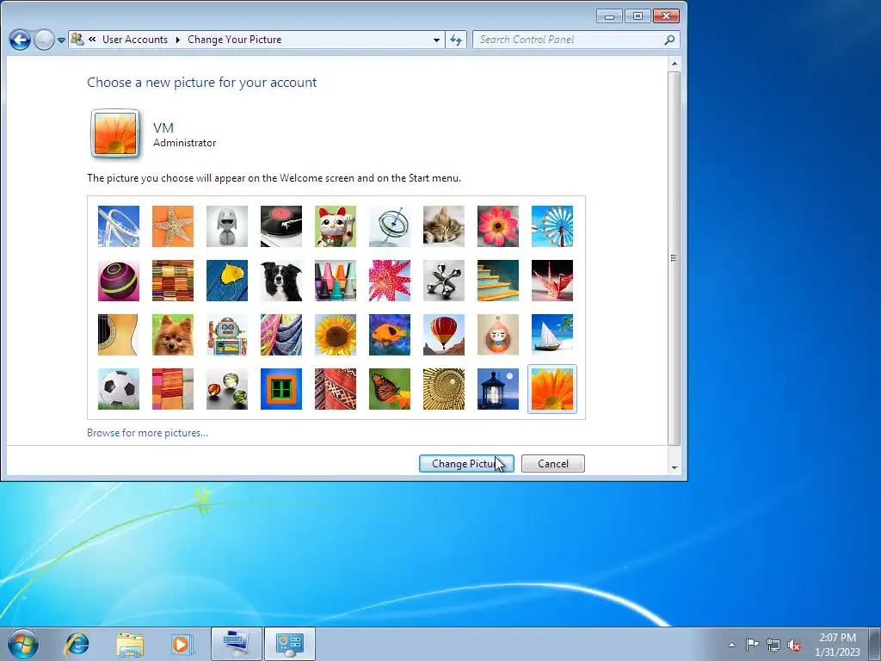
Task: Pick the hot air balloon picture
Action: click(x=444, y=335)
